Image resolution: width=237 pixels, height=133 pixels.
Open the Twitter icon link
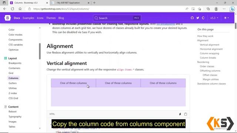(x=198, y=18)
